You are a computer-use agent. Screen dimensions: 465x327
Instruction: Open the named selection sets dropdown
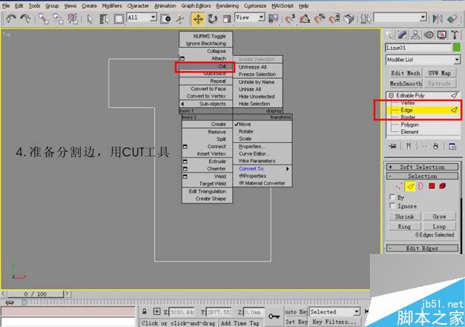(x=424, y=17)
